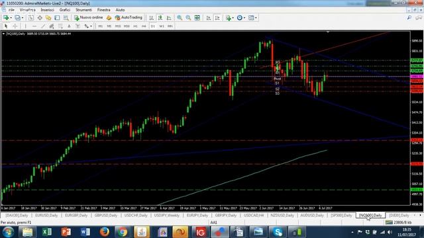This screenshot has width=424, height=238.
Task: Open the Visualizza menu
Action: [x=27, y=10]
